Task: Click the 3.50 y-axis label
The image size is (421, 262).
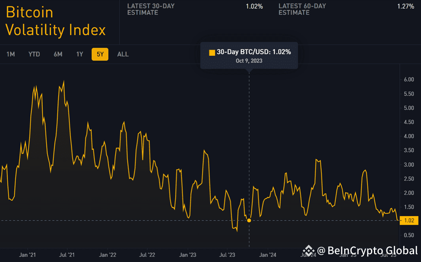Action: click(x=409, y=150)
